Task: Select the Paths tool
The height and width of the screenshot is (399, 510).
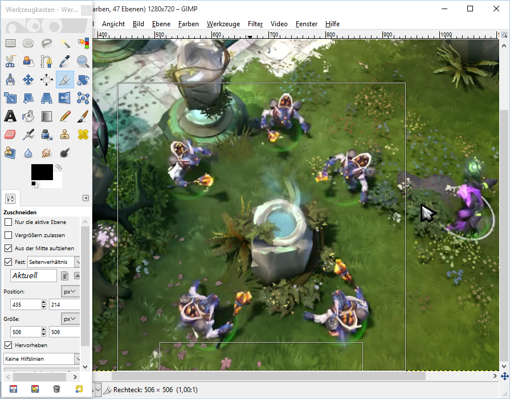Action: 47,61
